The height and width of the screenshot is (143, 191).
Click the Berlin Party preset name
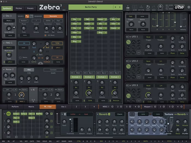pos(91,7)
